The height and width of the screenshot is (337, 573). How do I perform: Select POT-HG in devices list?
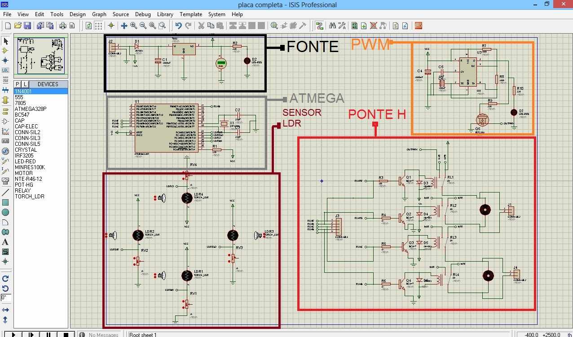pyautogui.click(x=41, y=184)
